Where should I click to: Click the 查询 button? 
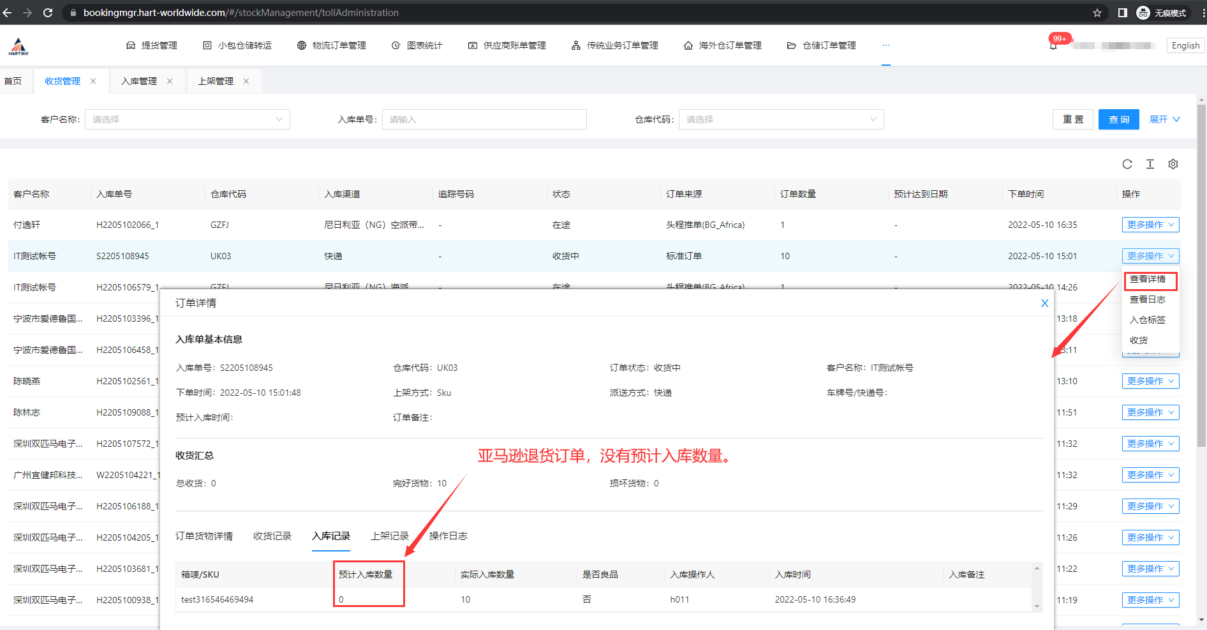1118,119
